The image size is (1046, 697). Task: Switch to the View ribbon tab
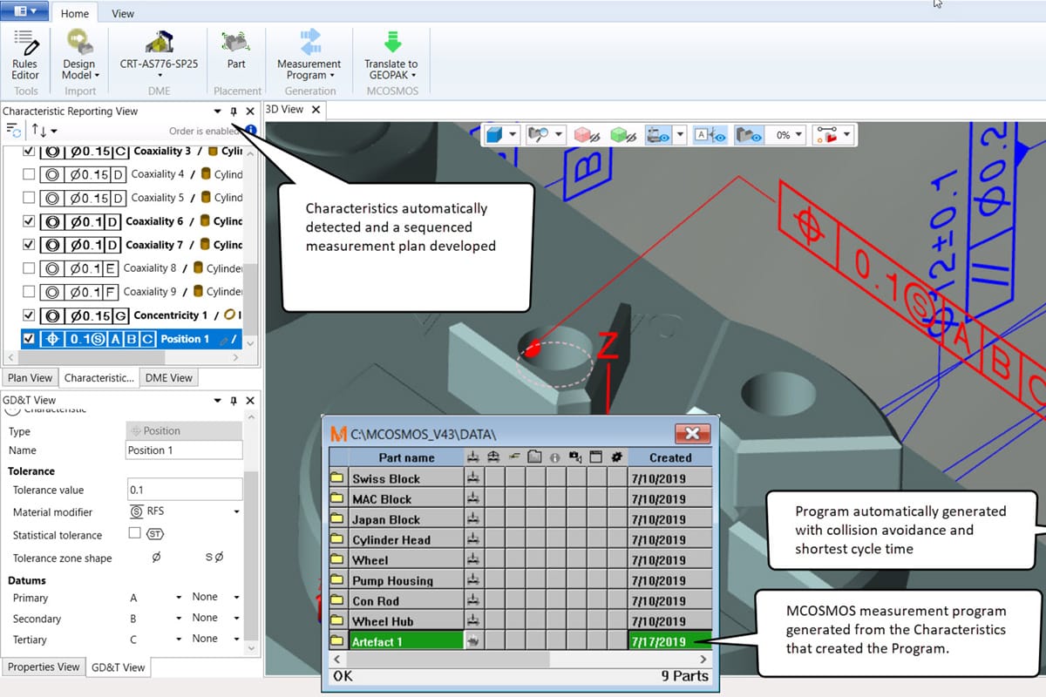[x=123, y=13]
